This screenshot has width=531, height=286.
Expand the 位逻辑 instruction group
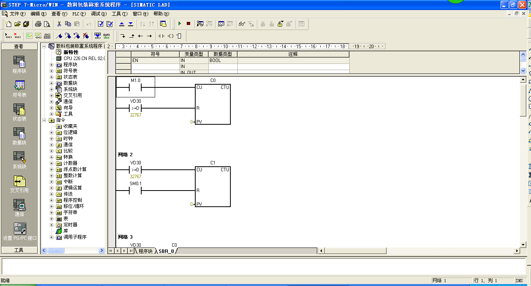tap(52, 132)
